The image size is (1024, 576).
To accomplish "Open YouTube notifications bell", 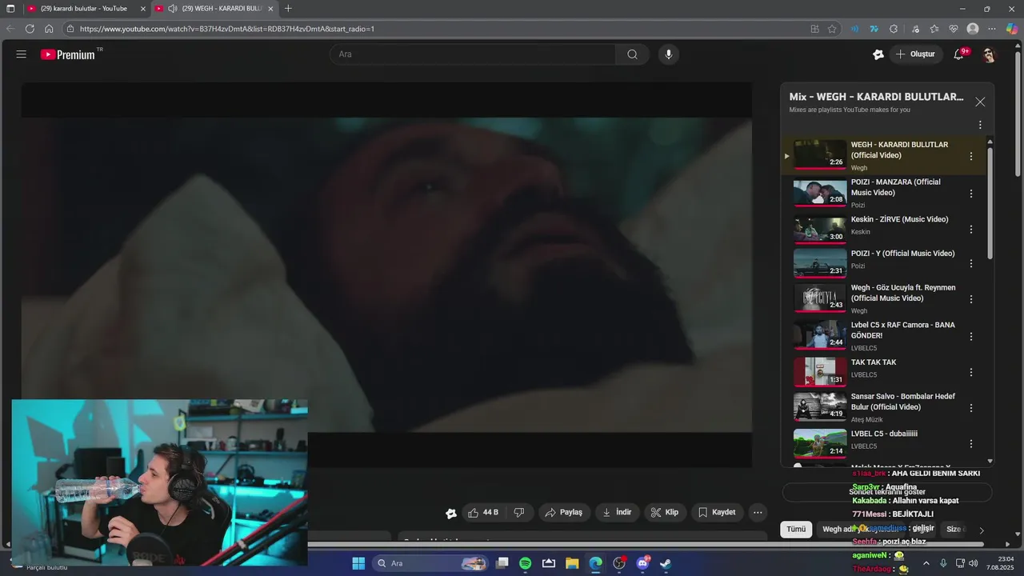I will [x=958, y=54].
